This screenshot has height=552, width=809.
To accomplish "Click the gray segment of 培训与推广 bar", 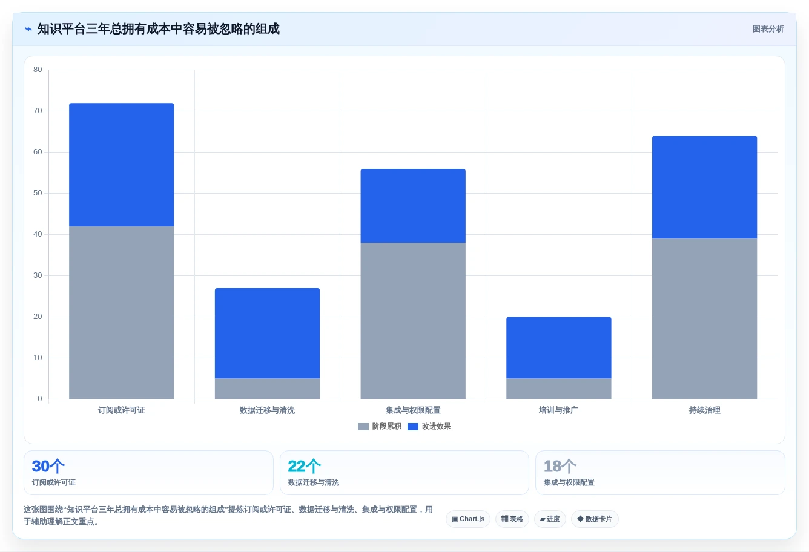I will click(559, 389).
